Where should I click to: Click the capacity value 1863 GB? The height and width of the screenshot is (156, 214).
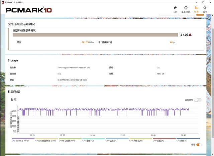(160, 73)
